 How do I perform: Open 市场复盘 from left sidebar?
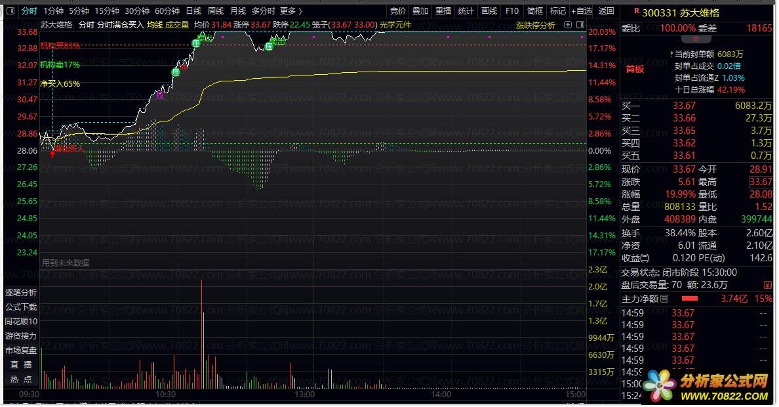[21, 351]
